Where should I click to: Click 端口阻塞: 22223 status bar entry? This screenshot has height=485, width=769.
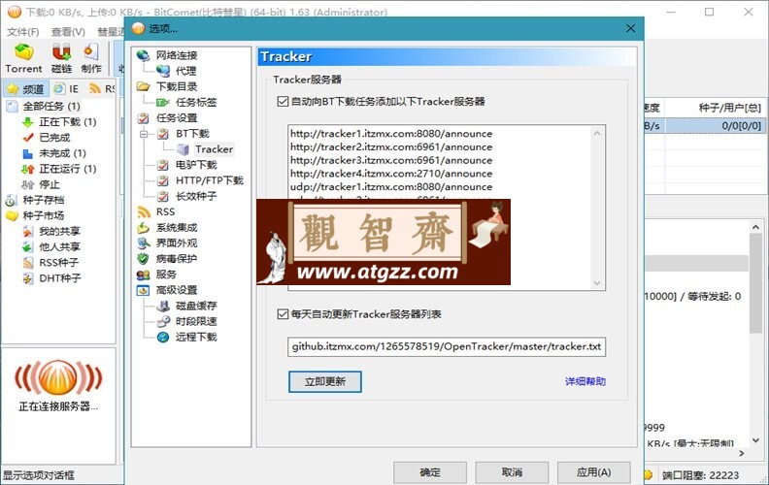pos(700,474)
